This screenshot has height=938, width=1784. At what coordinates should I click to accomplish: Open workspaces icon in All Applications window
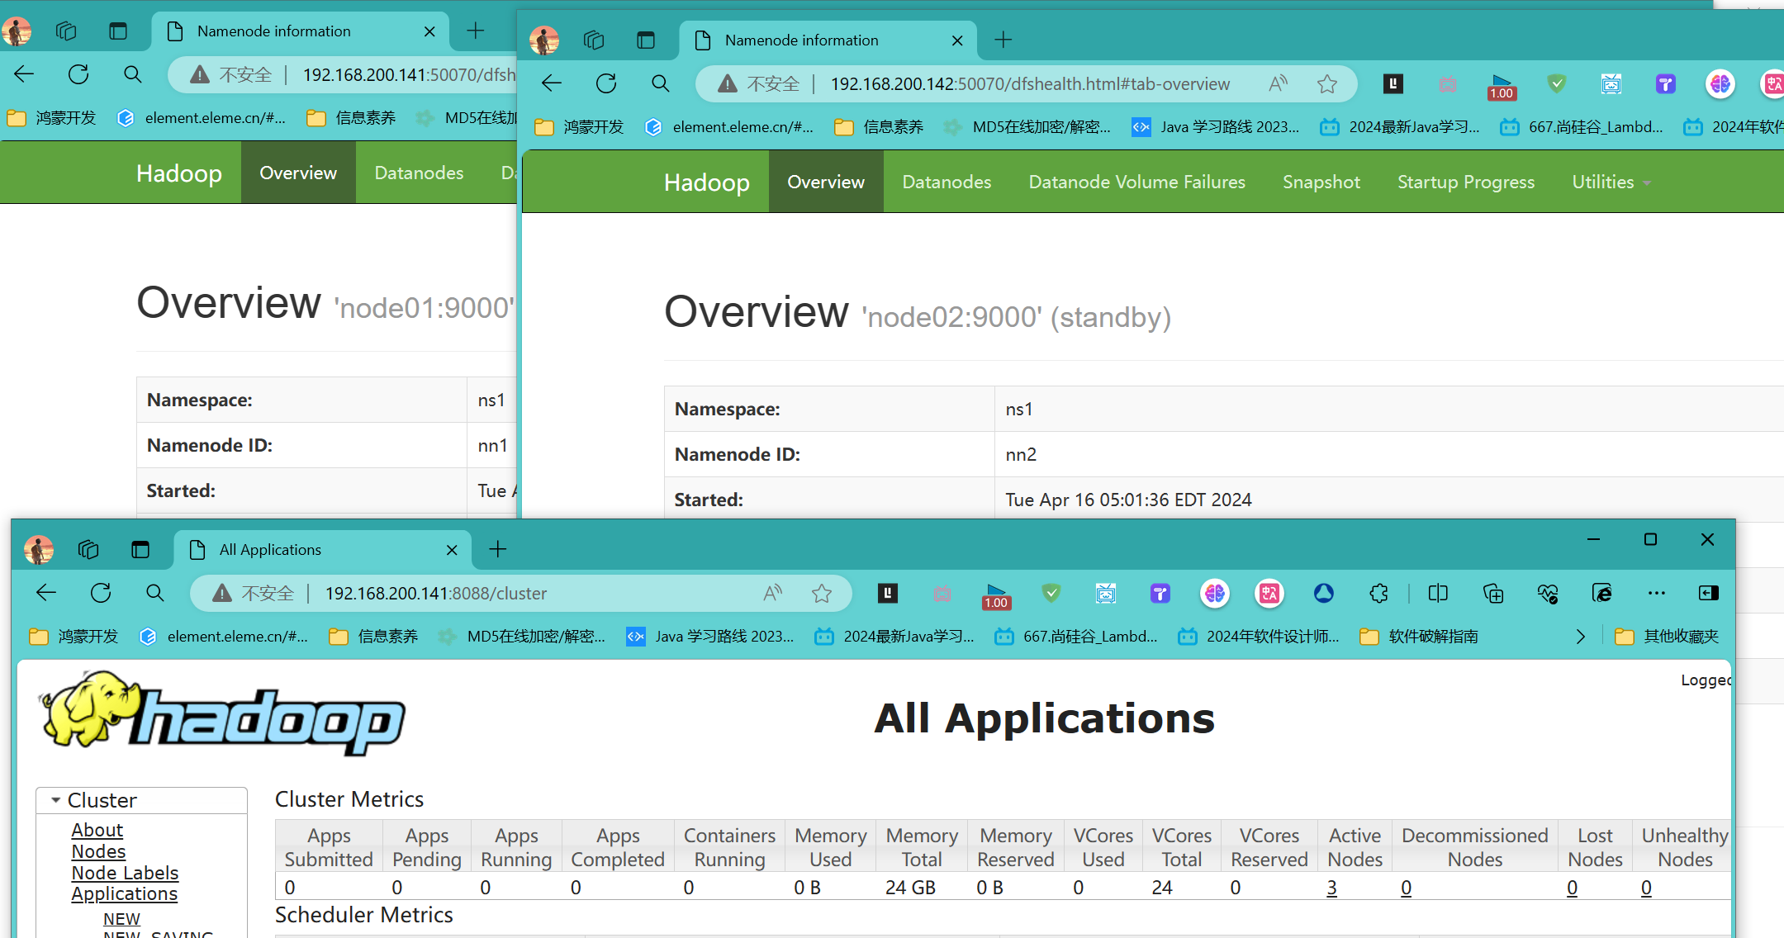pos(88,549)
